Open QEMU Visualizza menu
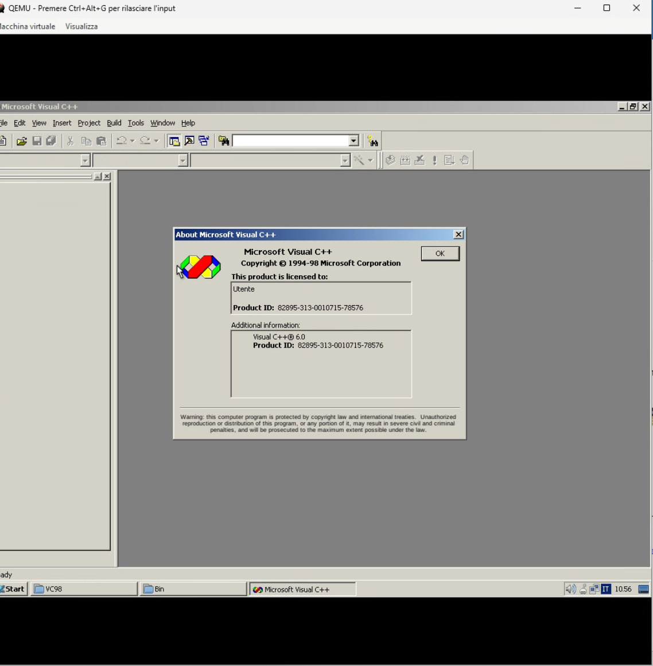This screenshot has width=653, height=666. (x=81, y=26)
